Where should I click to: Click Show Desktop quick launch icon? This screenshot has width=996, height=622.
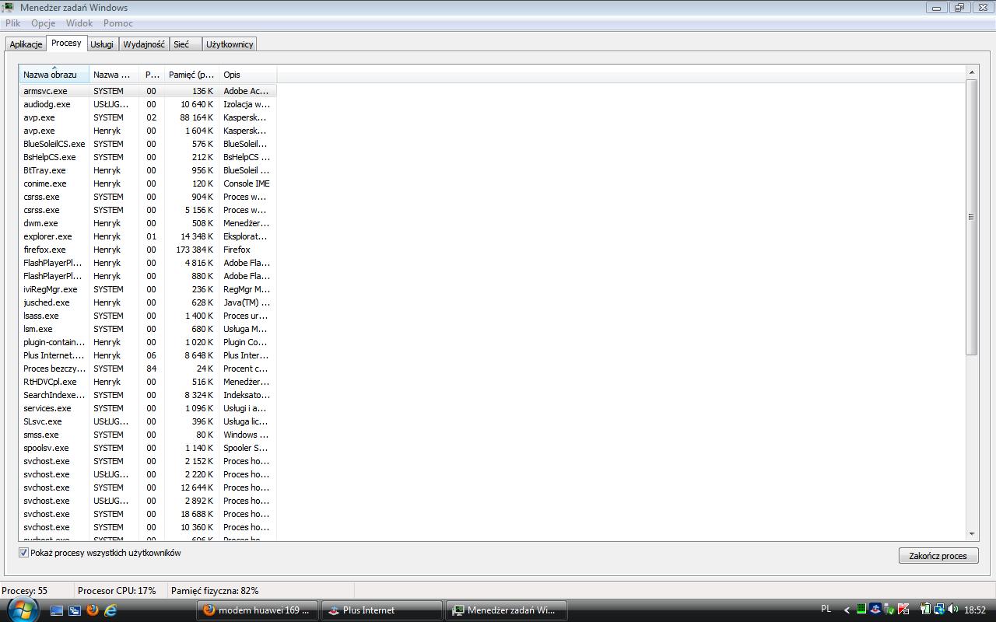(x=57, y=610)
